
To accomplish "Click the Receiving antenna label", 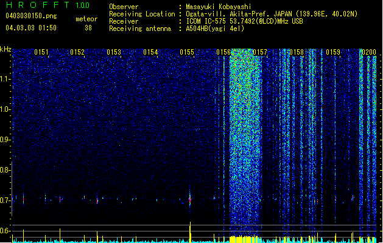I will pos(140,29).
